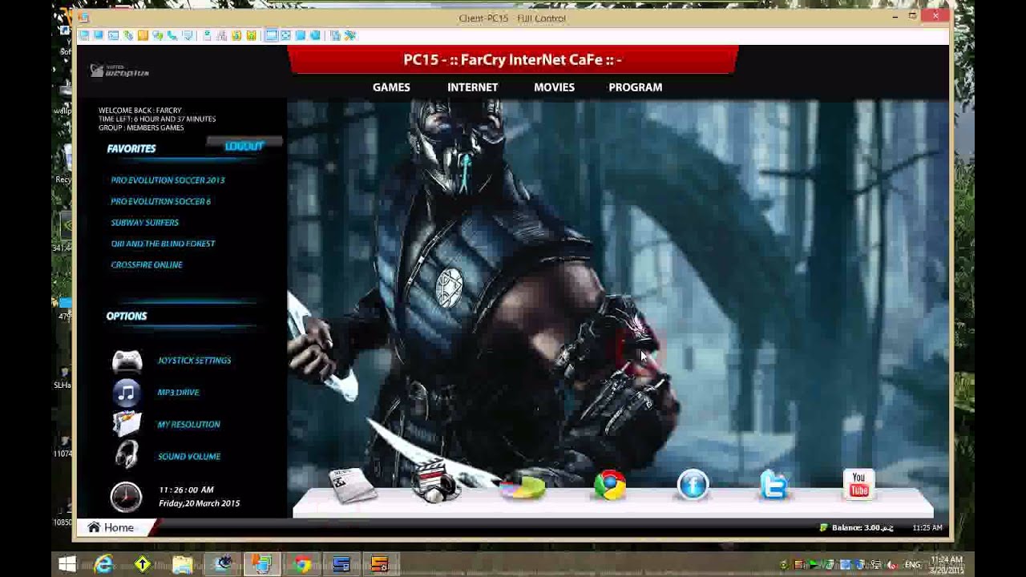Click the first remote-control toolbar icon

pos(84,35)
